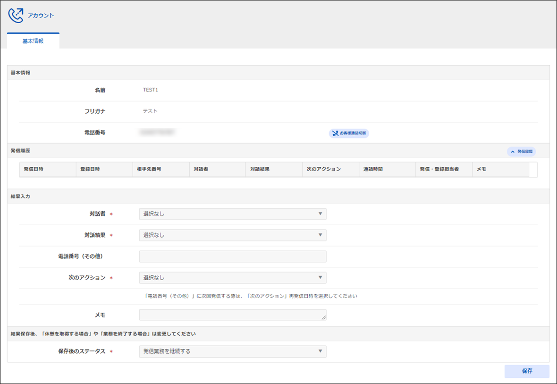
Task: Switch to the 基本情報 tab
Action: pyautogui.click(x=33, y=41)
